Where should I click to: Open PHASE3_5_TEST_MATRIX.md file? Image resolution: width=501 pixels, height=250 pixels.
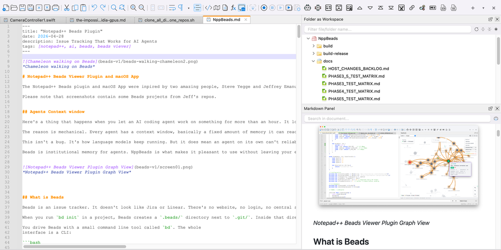tap(356, 76)
